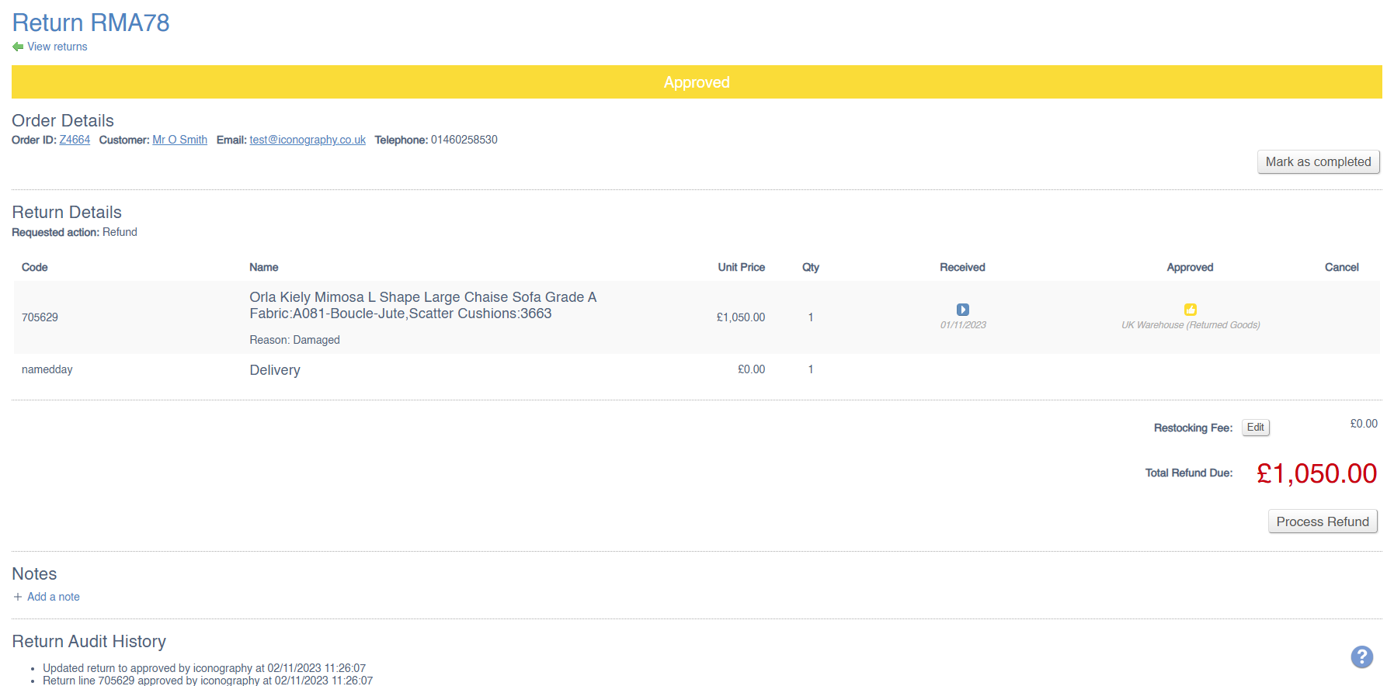Image resolution: width=1387 pixels, height=686 pixels.
Task: Click the green back arrow icon
Action: [18, 47]
